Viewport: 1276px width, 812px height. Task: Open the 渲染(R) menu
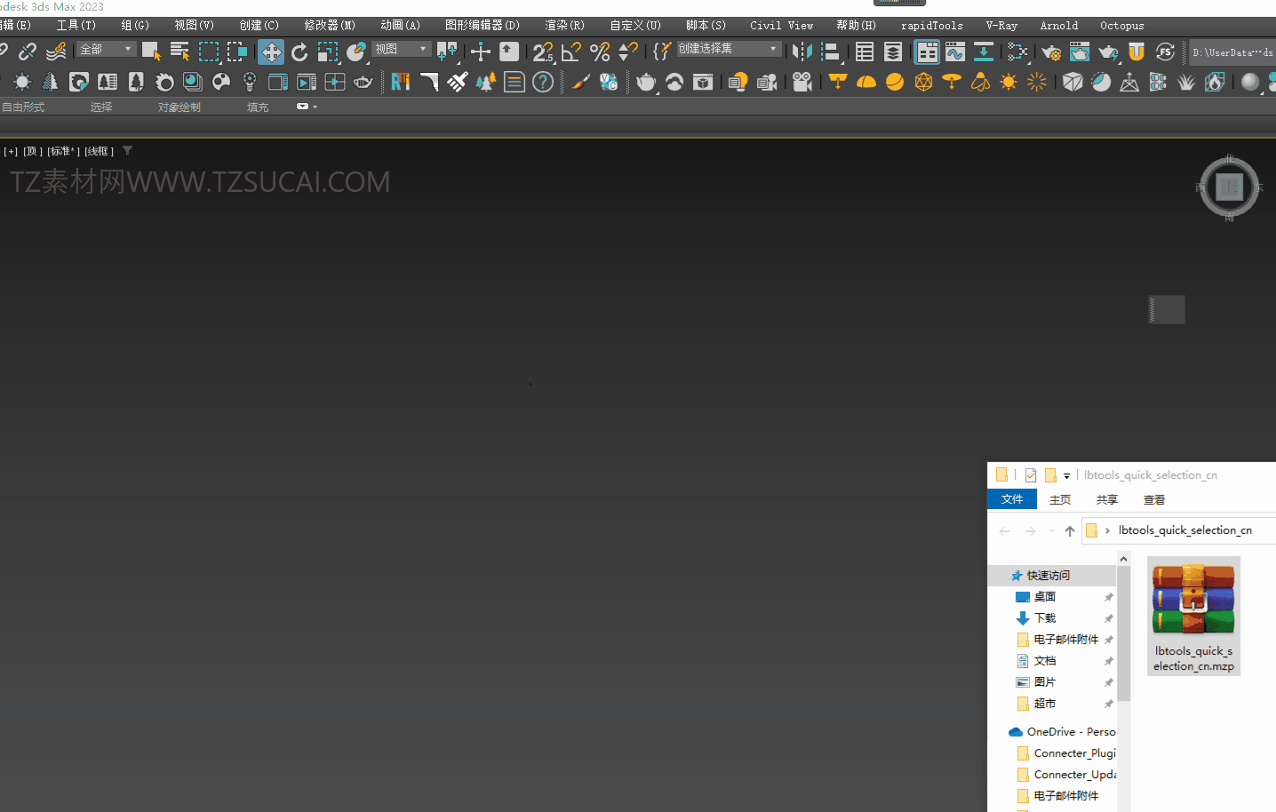[564, 26]
